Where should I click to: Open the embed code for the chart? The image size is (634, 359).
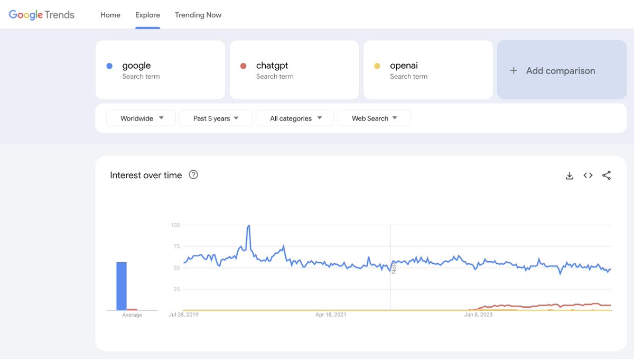[588, 175]
